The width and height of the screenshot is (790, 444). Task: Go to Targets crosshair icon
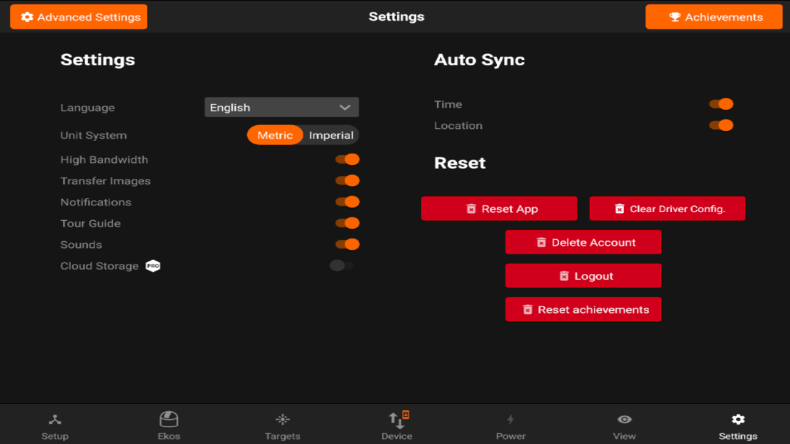pyautogui.click(x=283, y=420)
